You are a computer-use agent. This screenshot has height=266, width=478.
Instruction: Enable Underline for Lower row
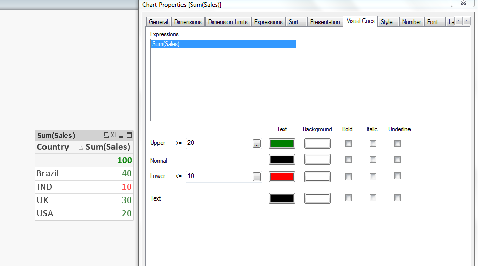[x=397, y=175]
